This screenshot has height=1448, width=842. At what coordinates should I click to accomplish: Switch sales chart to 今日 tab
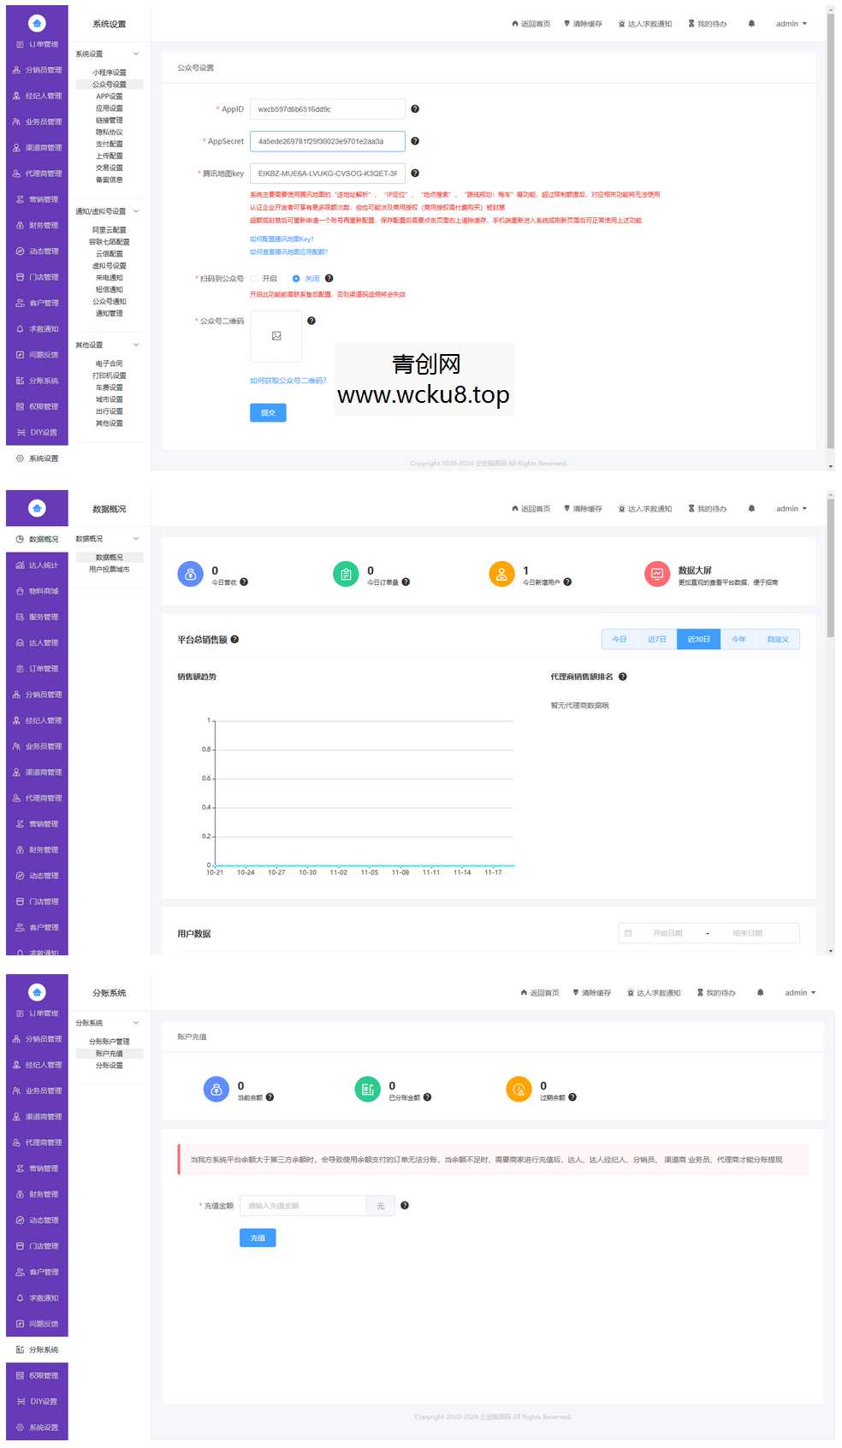[620, 640]
